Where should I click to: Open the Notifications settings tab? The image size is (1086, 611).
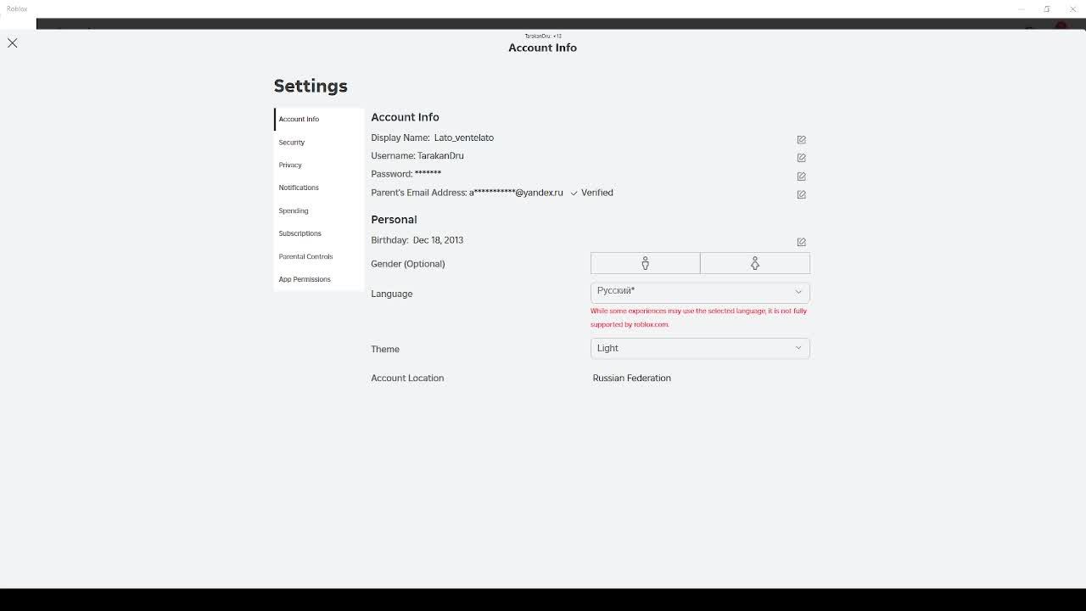(x=319, y=188)
